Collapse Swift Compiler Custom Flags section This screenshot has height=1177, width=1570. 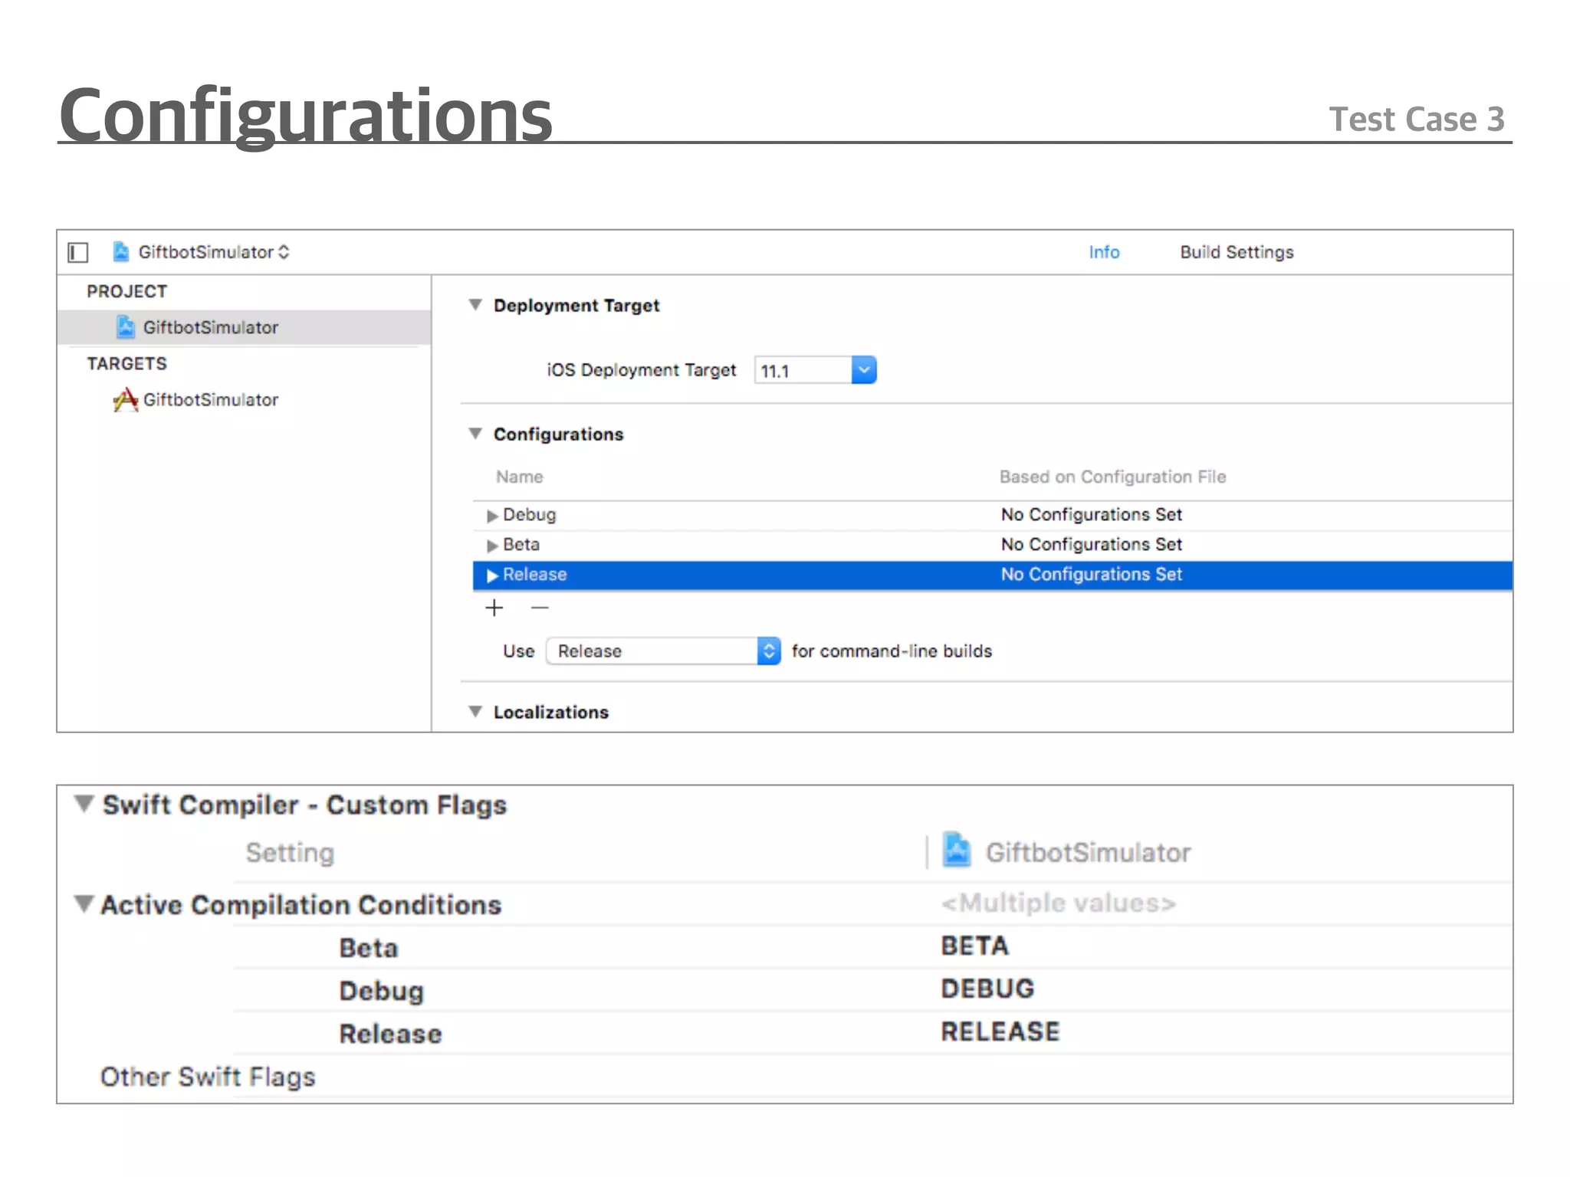(84, 805)
